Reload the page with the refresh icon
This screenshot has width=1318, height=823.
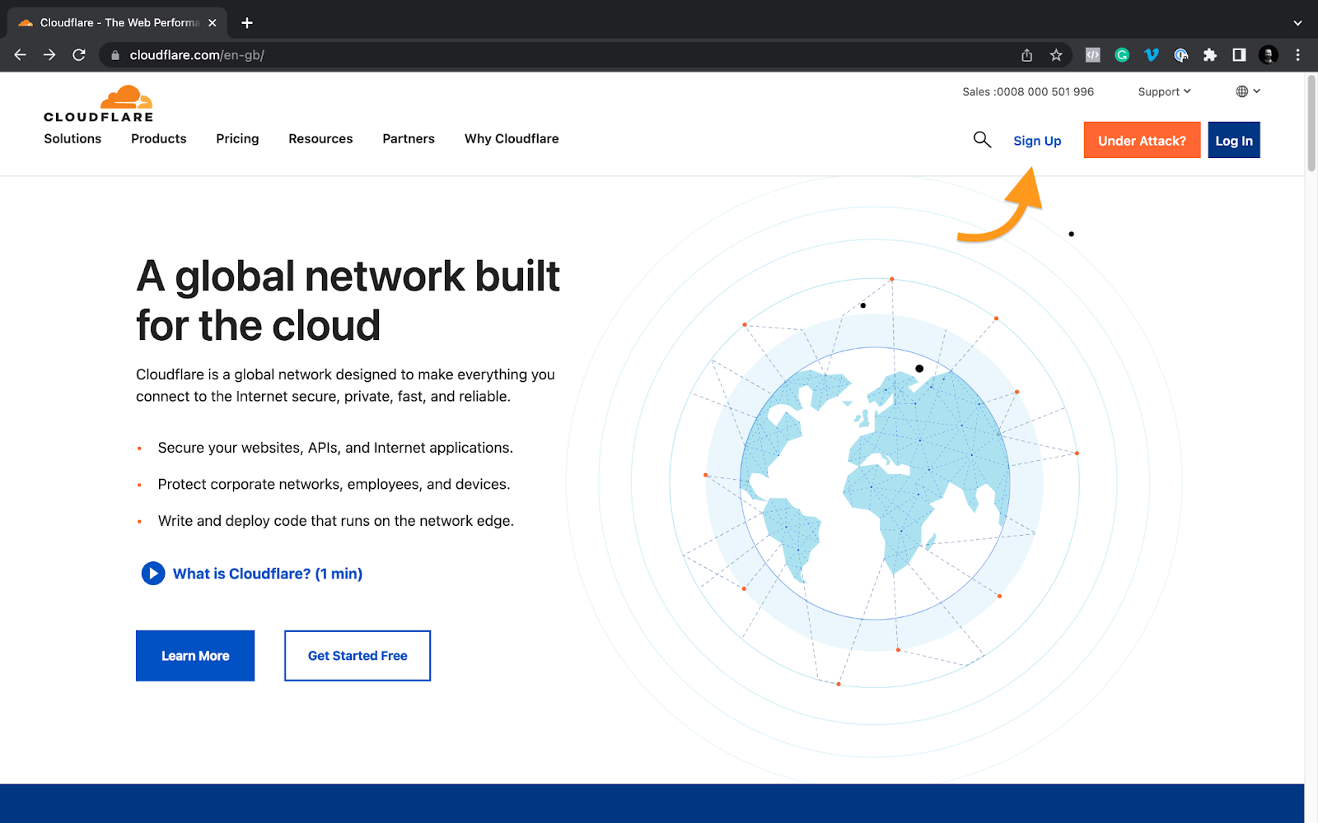pos(79,55)
